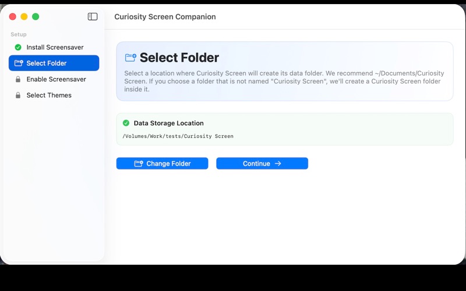Click the lock icon beside Enable Screensaver
Screen dimensions: 466x291
coord(18,79)
